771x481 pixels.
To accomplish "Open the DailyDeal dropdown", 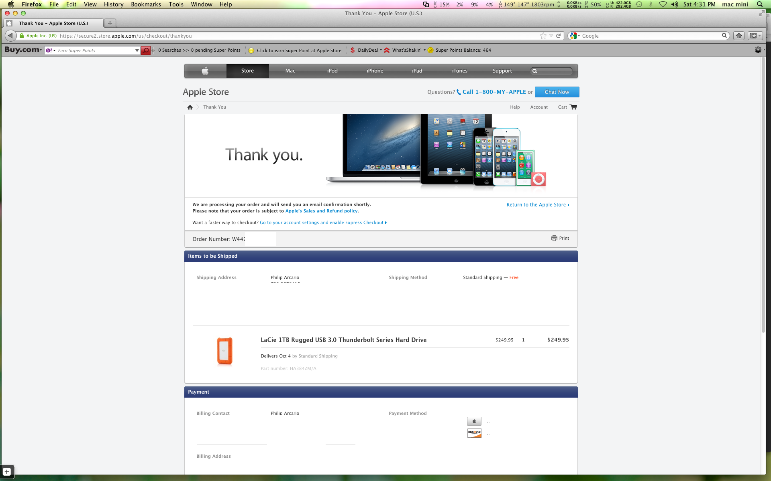I will click(x=365, y=50).
